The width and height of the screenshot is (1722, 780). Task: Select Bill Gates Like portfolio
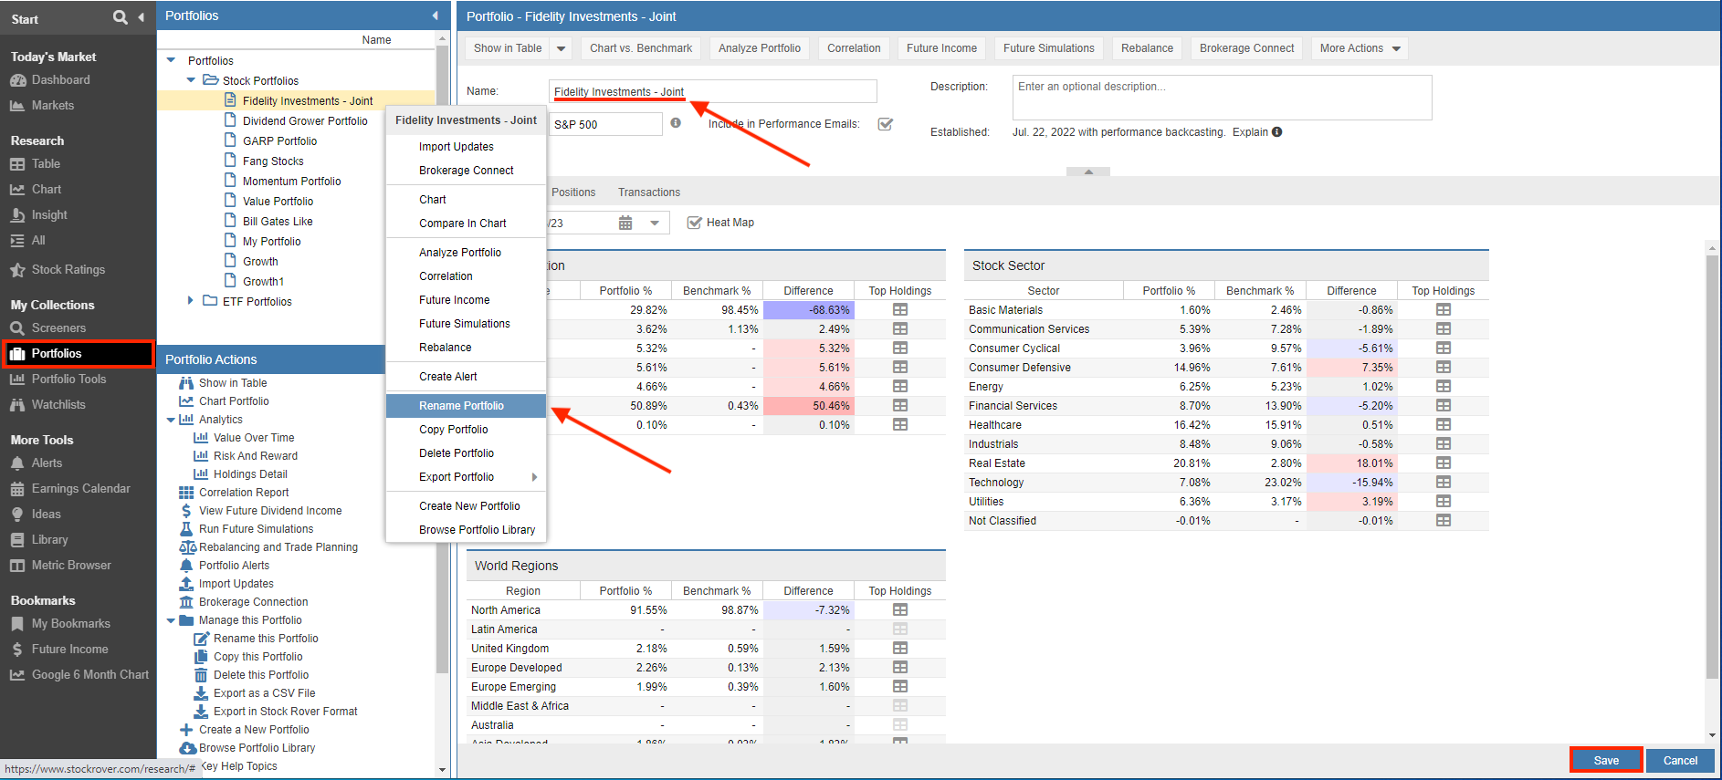pyautogui.click(x=278, y=221)
